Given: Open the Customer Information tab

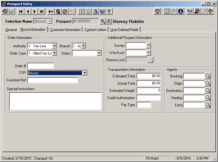Looking at the screenshot, I should click(65, 30).
